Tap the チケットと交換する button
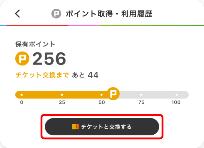Image resolution: width=204 pixels, height=148 pixels. click(x=102, y=127)
